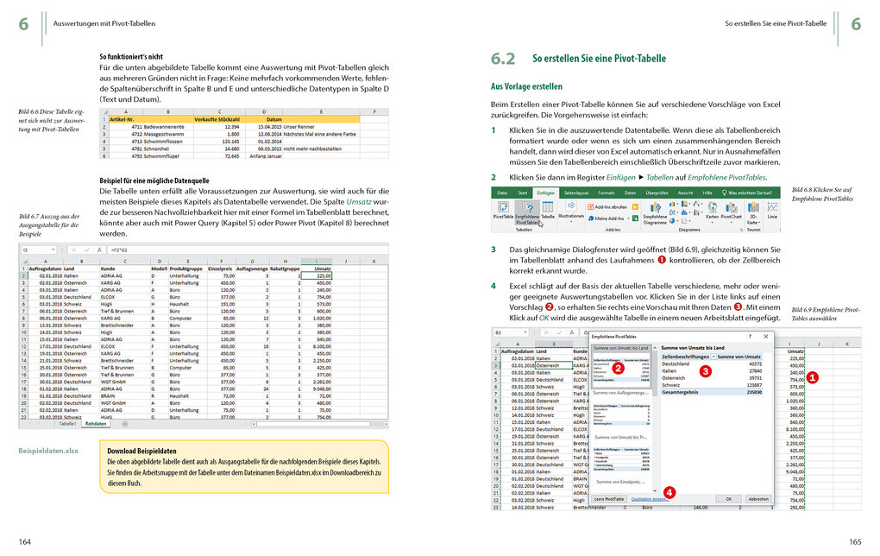This screenshot has width=880, height=556.
Task: Click the 3D-Karte icon in Touren
Action: 753,213
